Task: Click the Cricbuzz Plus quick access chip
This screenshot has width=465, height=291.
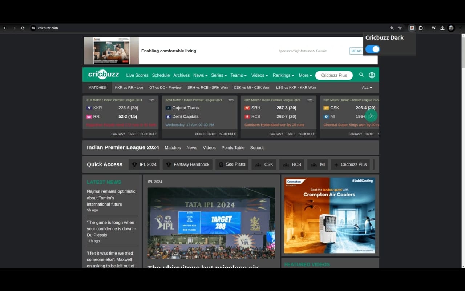Action: 350,164
